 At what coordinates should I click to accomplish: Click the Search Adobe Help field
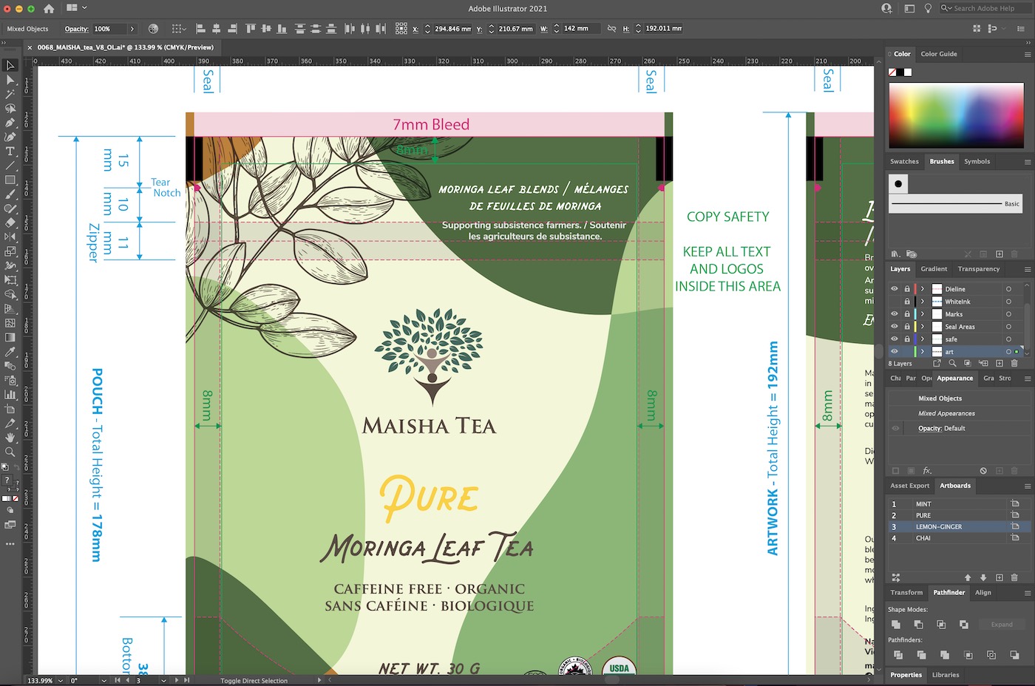coord(985,8)
